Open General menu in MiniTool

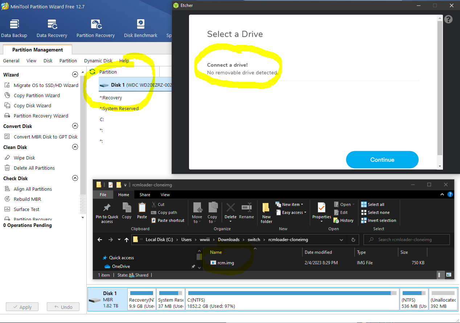click(11, 61)
